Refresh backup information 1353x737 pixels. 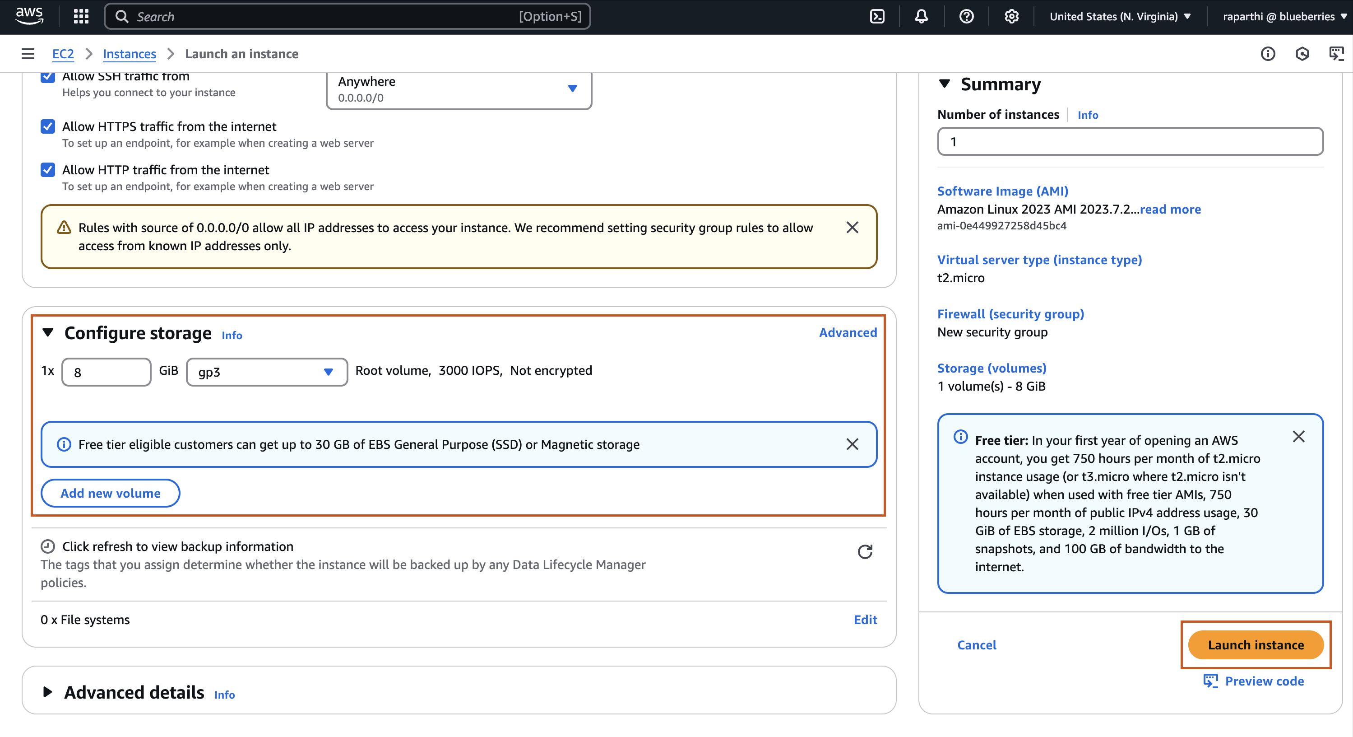tap(865, 551)
